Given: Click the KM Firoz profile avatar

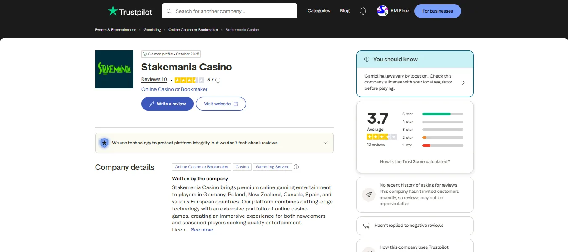Looking at the screenshot, I should (382, 11).
